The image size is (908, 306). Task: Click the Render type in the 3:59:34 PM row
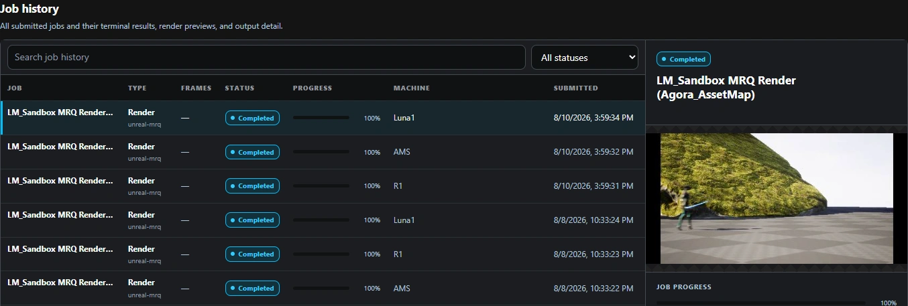click(x=141, y=112)
